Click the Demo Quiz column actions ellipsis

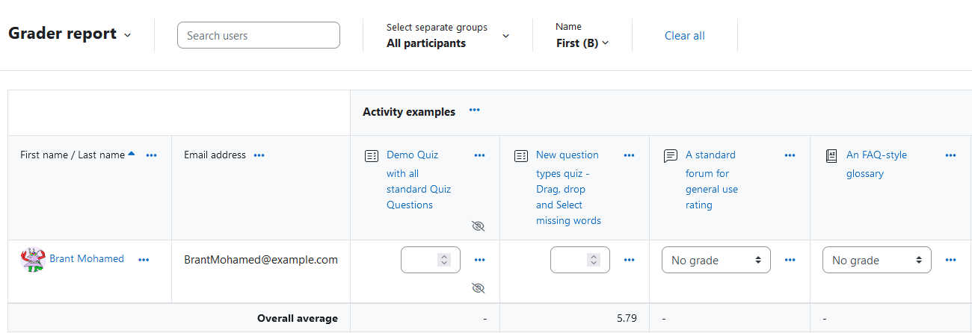coord(480,155)
